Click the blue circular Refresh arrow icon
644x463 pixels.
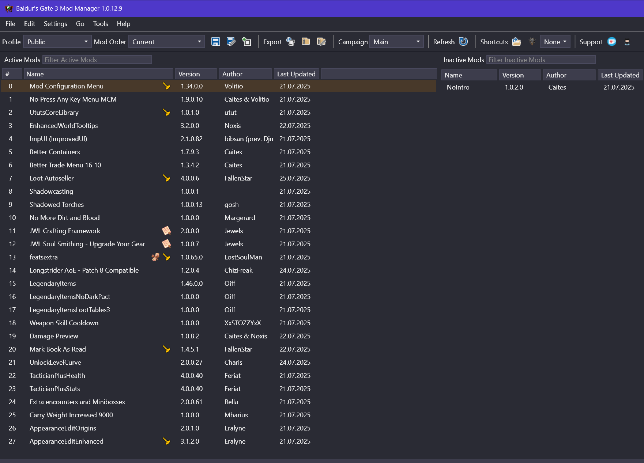pyautogui.click(x=463, y=42)
